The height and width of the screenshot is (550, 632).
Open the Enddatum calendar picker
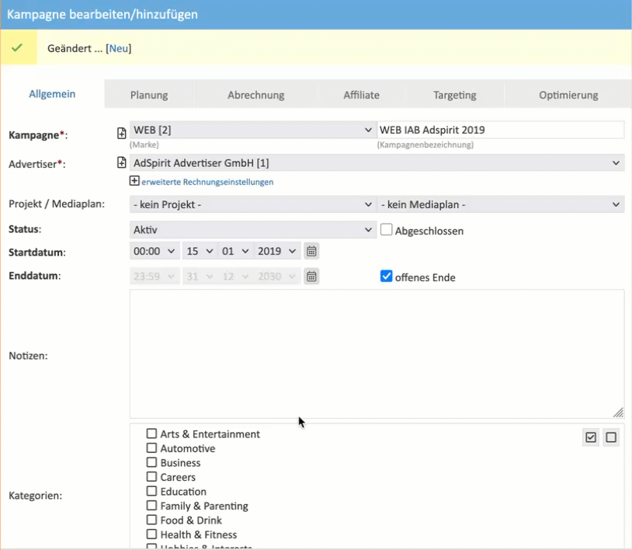(x=311, y=277)
